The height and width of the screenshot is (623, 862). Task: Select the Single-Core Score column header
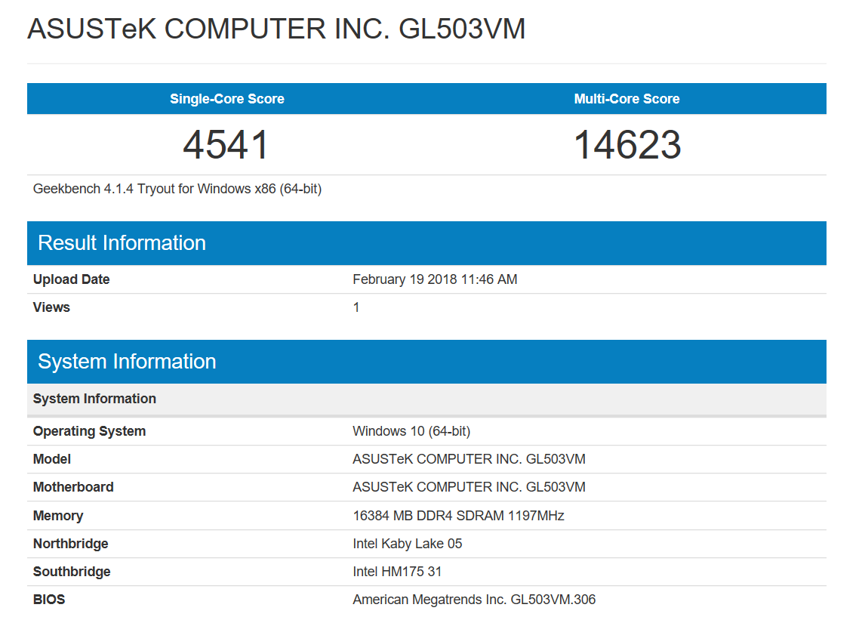(x=226, y=99)
